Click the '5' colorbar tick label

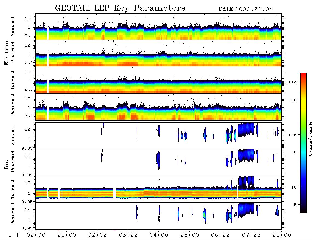pos(295,205)
